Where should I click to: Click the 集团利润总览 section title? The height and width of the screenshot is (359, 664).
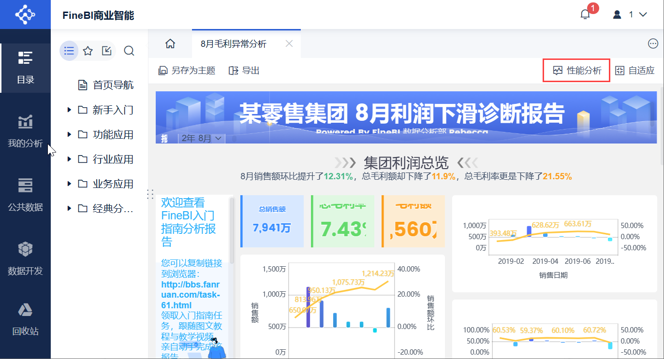tap(406, 163)
